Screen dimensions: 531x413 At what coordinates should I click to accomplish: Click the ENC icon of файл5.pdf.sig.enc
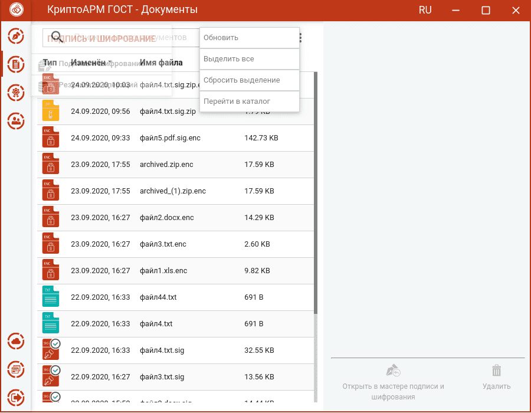point(51,137)
